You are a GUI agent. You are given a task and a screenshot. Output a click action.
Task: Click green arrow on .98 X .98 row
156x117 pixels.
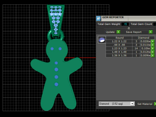pyautogui.click(x=153, y=45)
